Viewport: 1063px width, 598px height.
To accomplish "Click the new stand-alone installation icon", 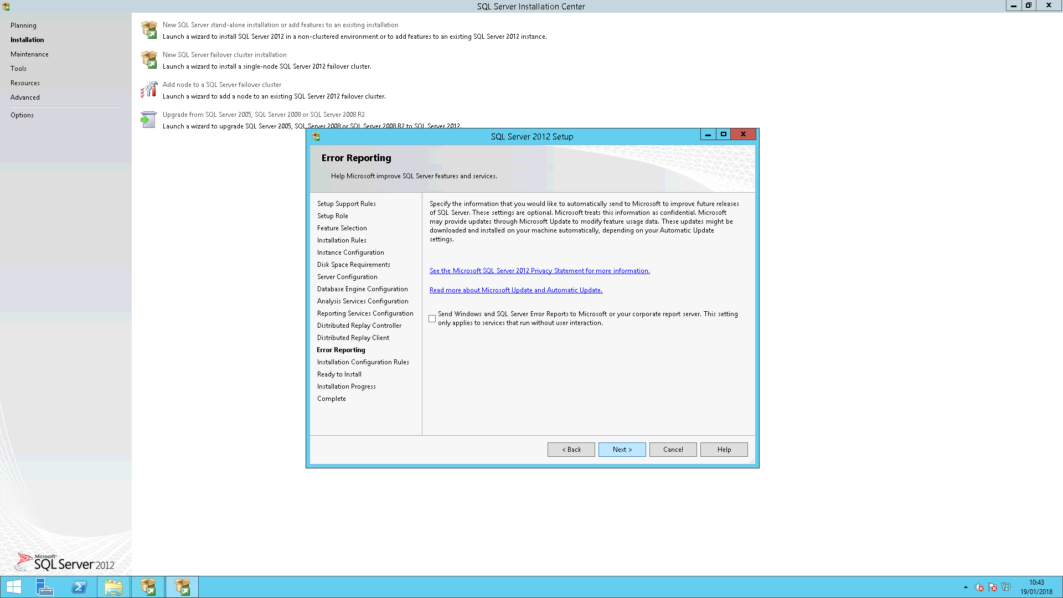I will 149,30.
